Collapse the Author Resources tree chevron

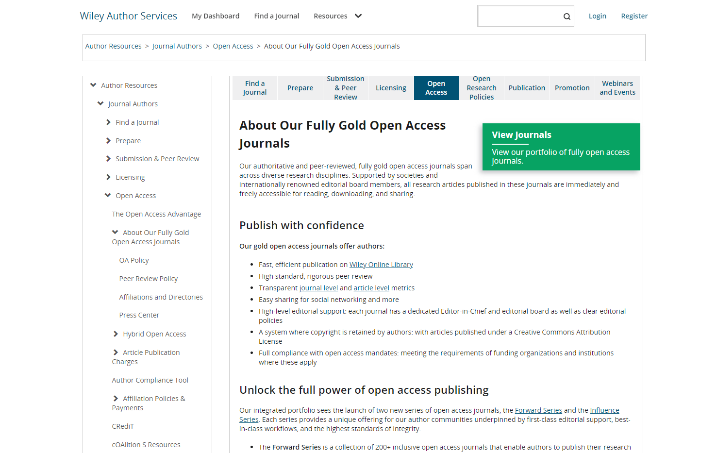[x=93, y=85]
